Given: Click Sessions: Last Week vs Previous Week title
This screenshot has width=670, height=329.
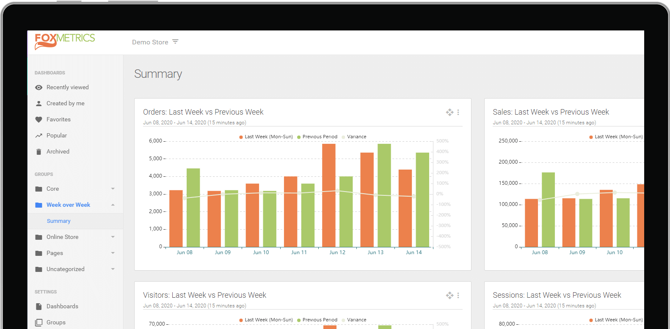Looking at the screenshot, I should click(557, 295).
